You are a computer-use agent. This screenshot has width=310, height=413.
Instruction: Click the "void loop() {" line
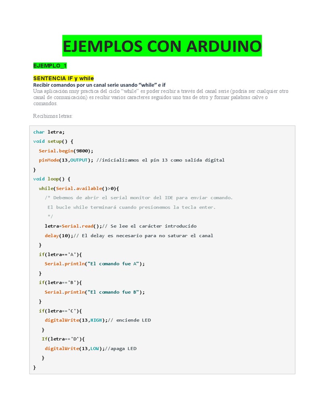coord(52,179)
